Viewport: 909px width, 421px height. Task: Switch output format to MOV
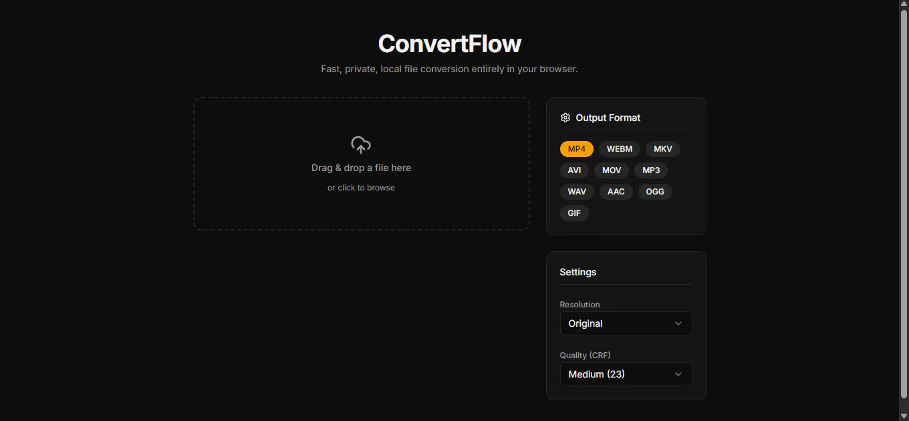point(612,170)
